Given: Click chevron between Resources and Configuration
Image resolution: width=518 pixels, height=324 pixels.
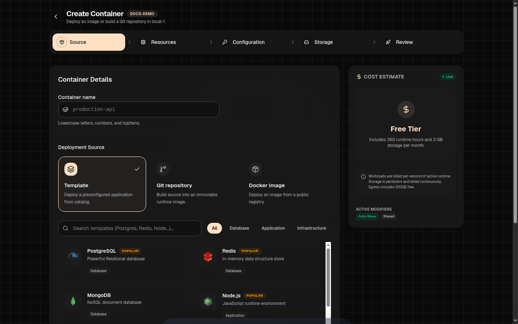Looking at the screenshot, I should 211,42.
